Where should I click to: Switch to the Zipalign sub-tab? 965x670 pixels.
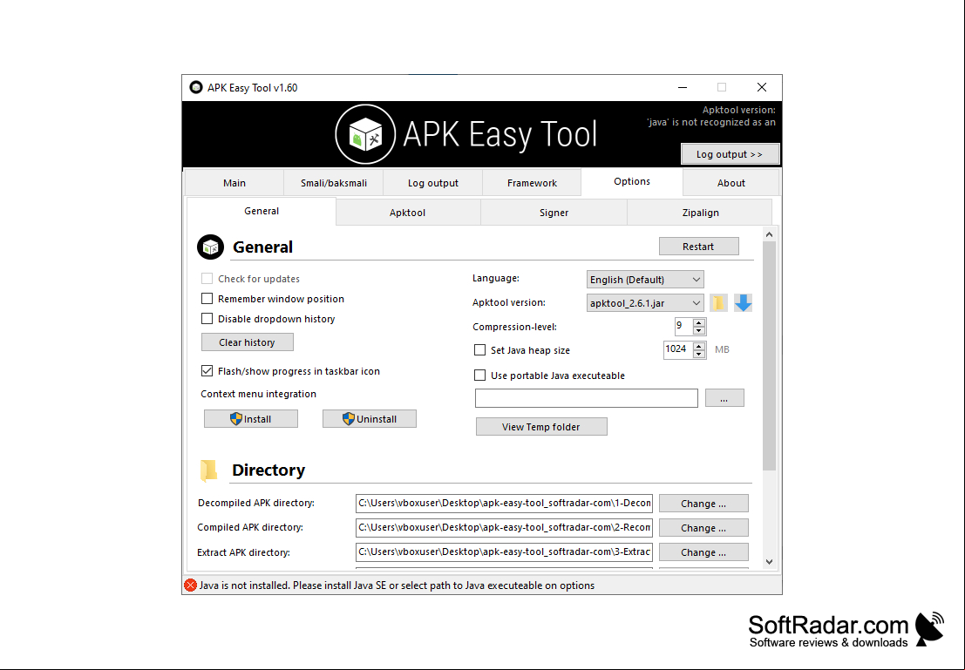click(x=700, y=213)
